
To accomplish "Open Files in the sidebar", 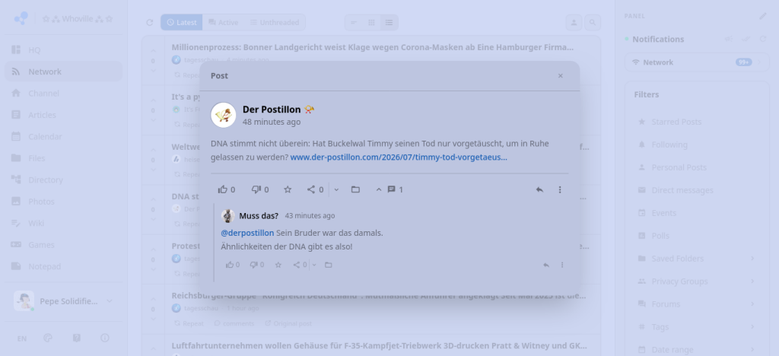I will point(64,158).
